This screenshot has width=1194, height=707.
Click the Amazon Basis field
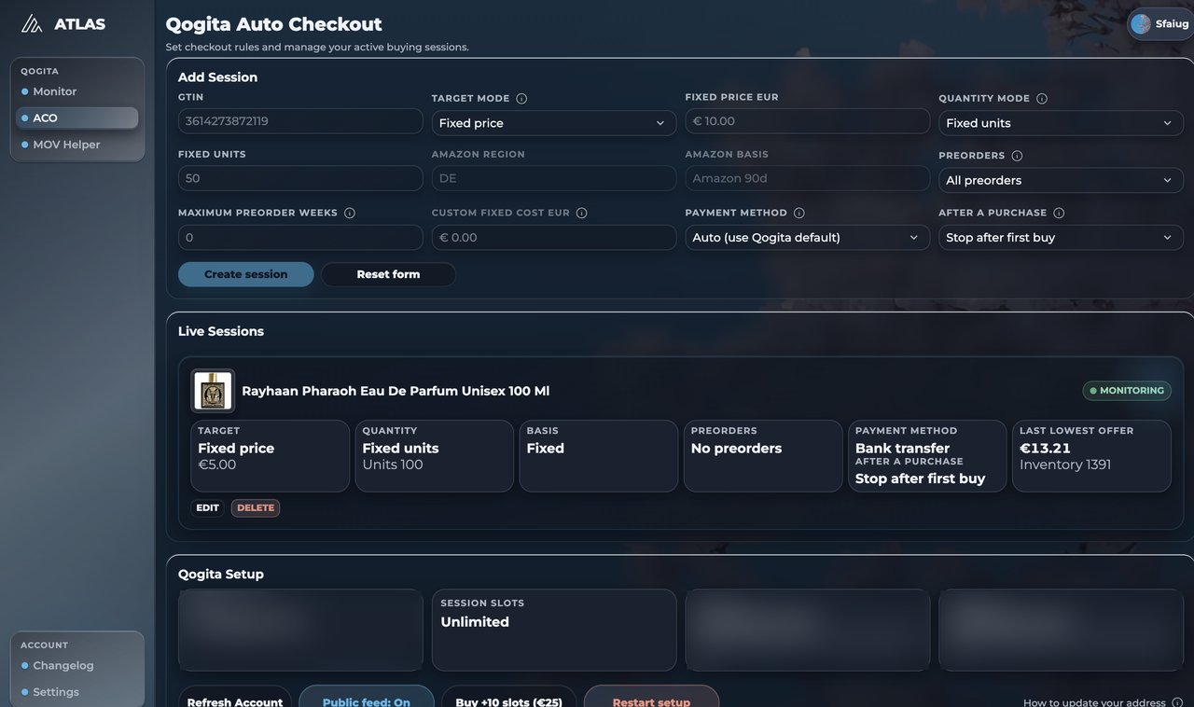[807, 178]
